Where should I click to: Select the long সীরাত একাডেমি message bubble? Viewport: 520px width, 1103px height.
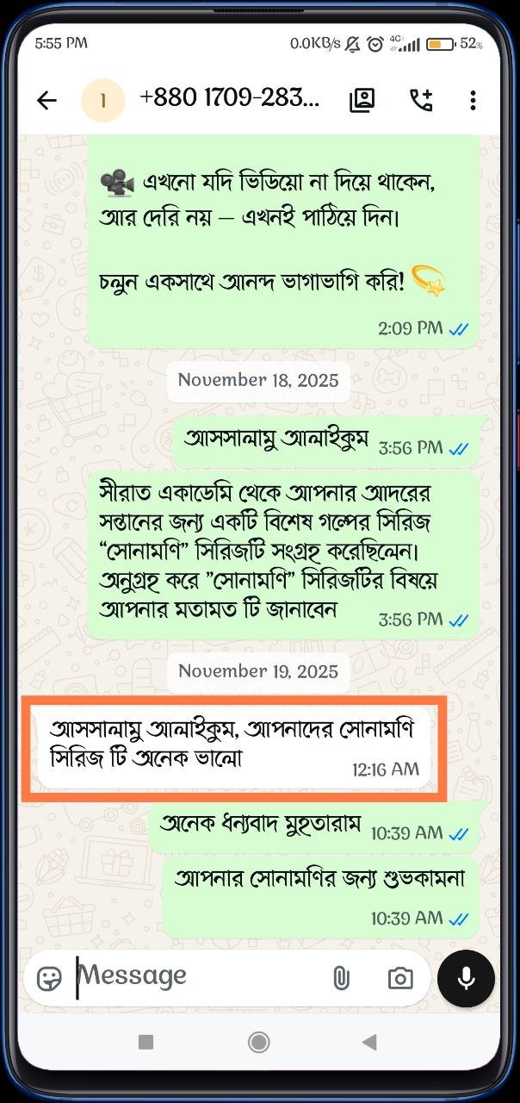point(283,554)
